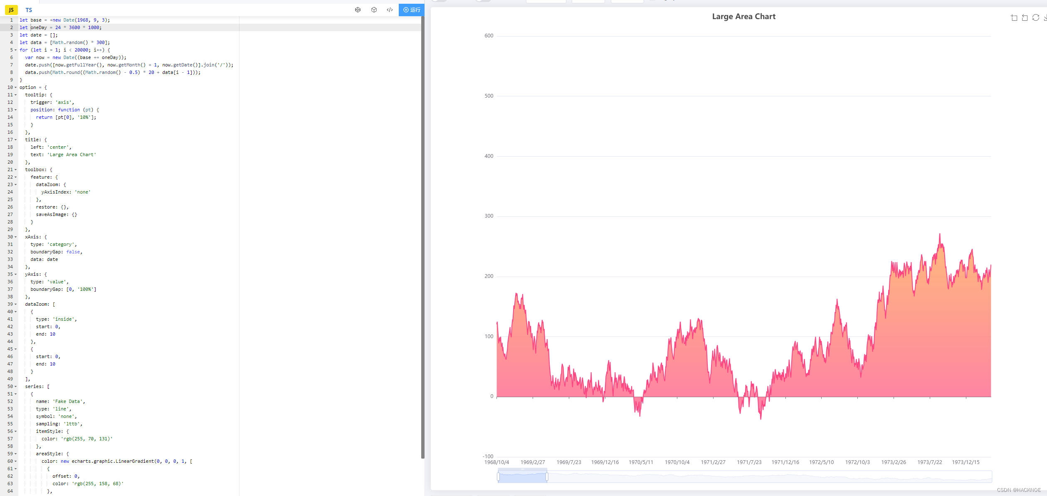
Task: Place cursor on line 1 'let base' code
Action: 64,20
